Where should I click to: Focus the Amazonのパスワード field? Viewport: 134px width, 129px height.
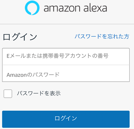click(x=66, y=73)
